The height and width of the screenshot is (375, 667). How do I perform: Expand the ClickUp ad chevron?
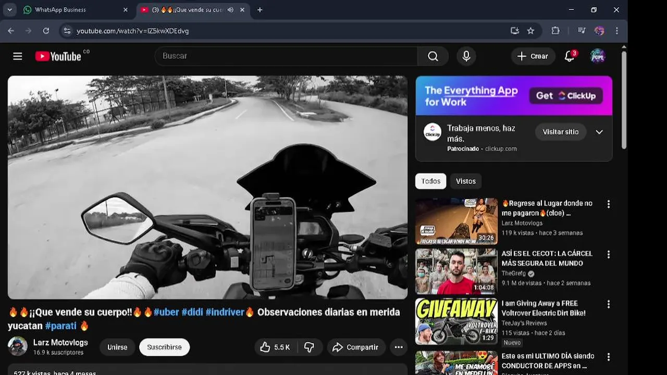coord(599,132)
